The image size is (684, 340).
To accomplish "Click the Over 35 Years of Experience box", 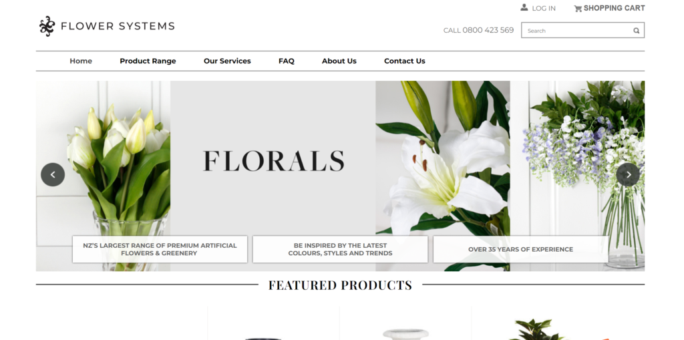I will (520, 249).
